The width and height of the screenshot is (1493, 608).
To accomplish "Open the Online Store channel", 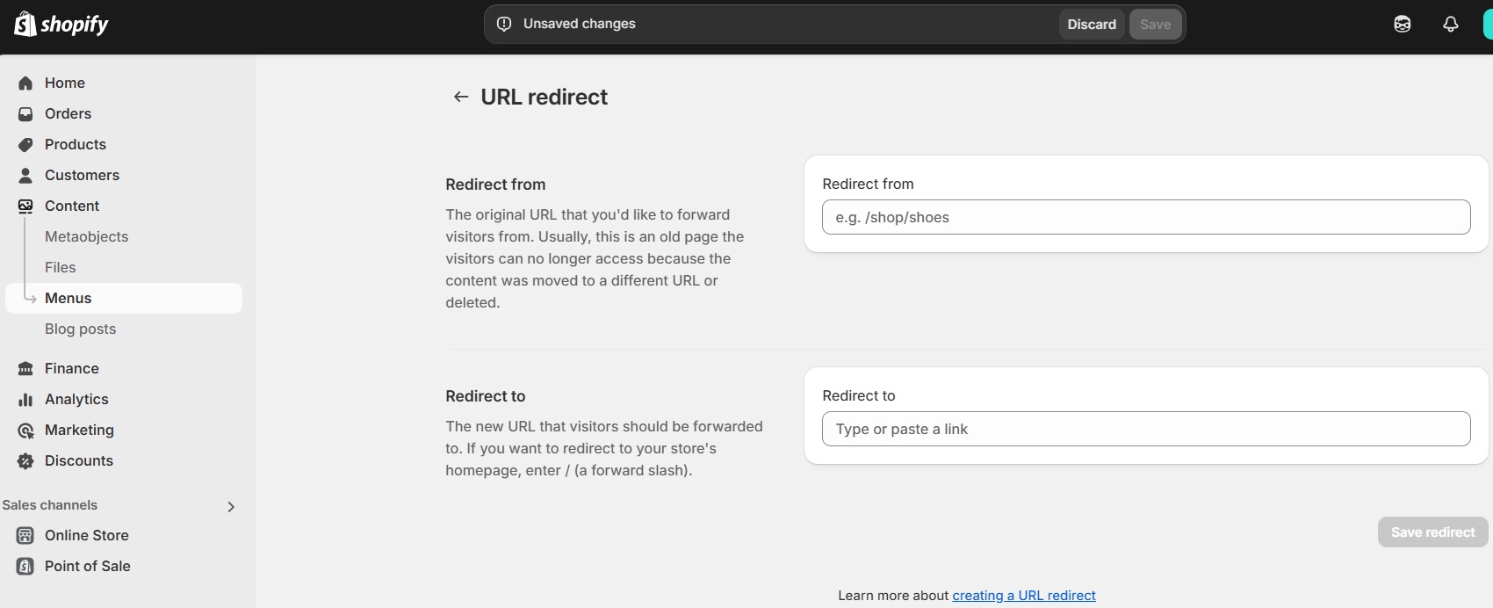I will pyautogui.click(x=87, y=535).
